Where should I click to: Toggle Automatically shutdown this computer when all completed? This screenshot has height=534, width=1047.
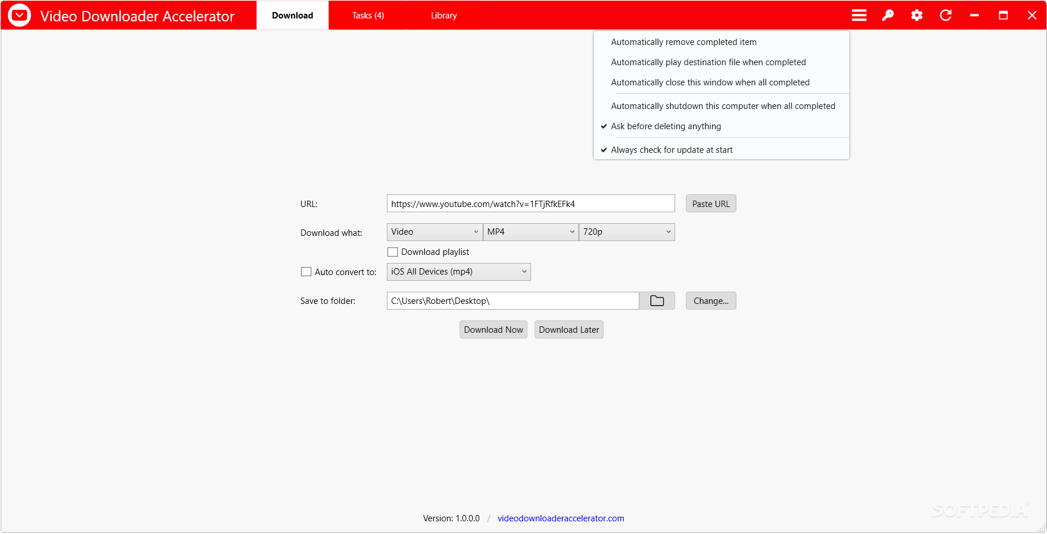click(721, 106)
